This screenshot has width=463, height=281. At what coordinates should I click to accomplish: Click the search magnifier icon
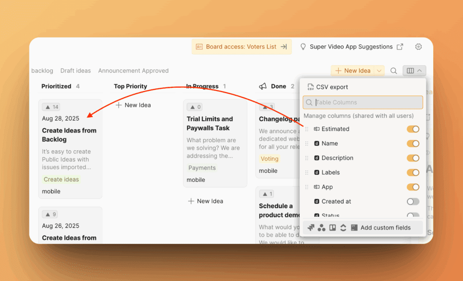point(394,71)
